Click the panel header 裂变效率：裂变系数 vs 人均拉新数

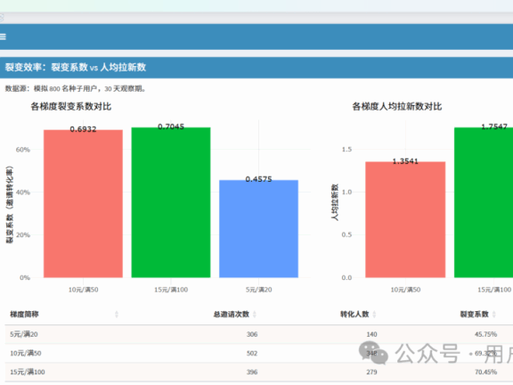(76, 68)
